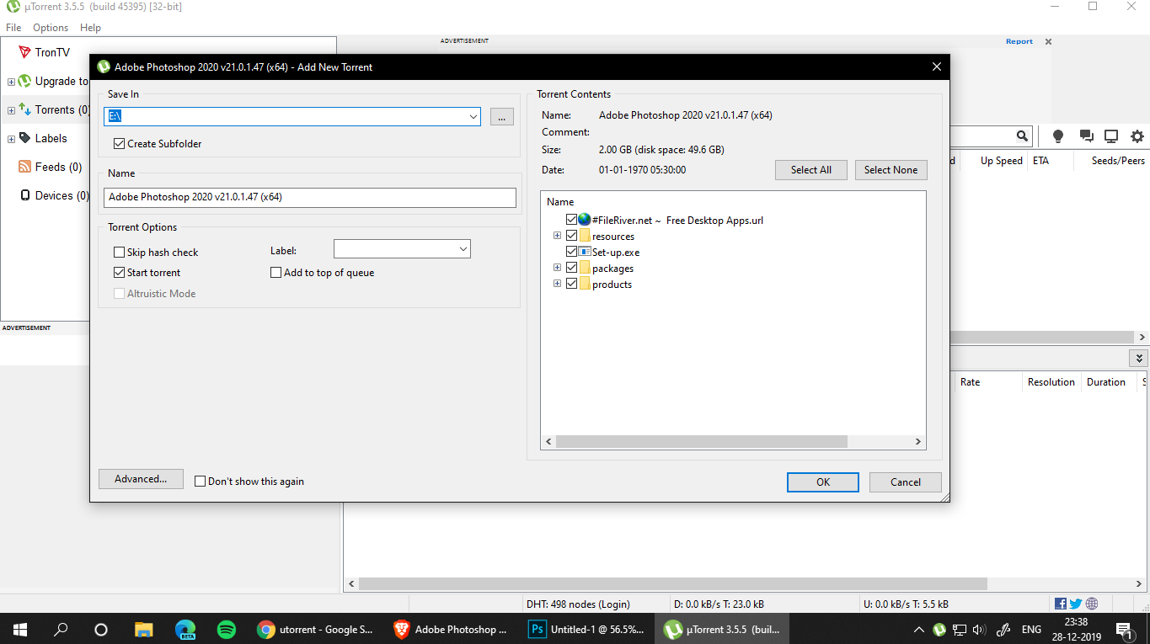The image size is (1150, 644).
Task: Click the Twitter icon in status bar
Action: coord(1076,604)
